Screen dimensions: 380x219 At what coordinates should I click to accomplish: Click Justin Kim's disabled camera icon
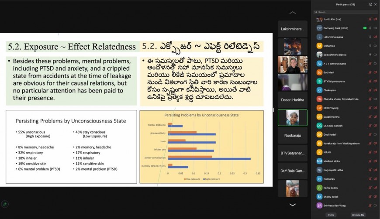point(376,19)
